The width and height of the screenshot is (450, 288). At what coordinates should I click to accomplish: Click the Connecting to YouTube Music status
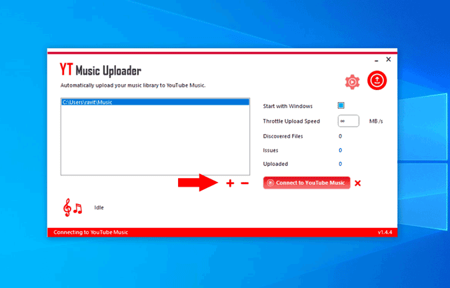pos(91,232)
